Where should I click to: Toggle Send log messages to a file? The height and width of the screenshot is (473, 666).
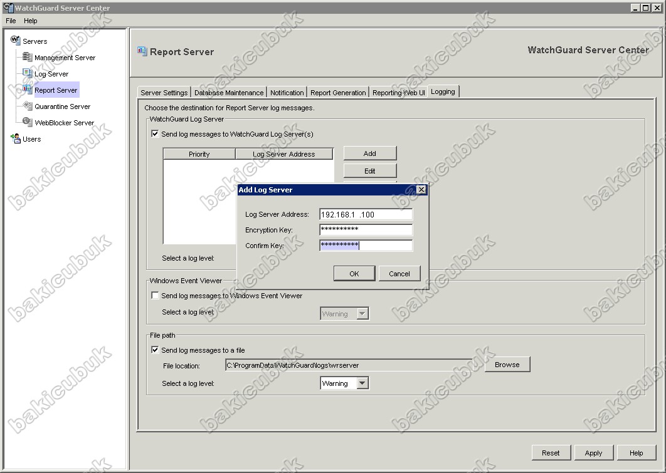[155, 350]
